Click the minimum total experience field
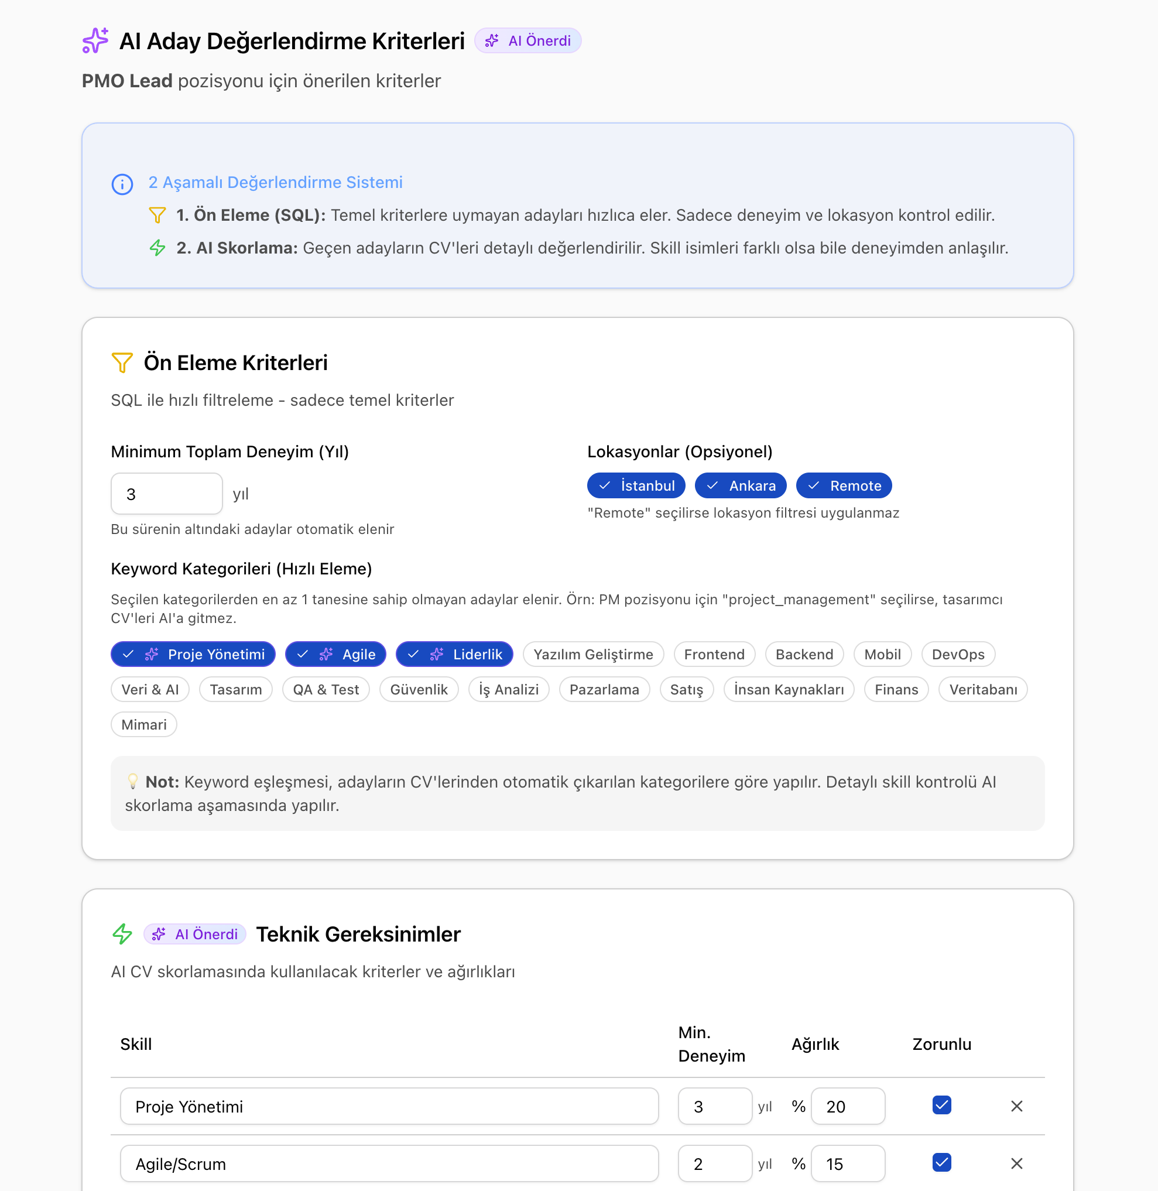Viewport: 1158px width, 1191px height. (x=166, y=493)
